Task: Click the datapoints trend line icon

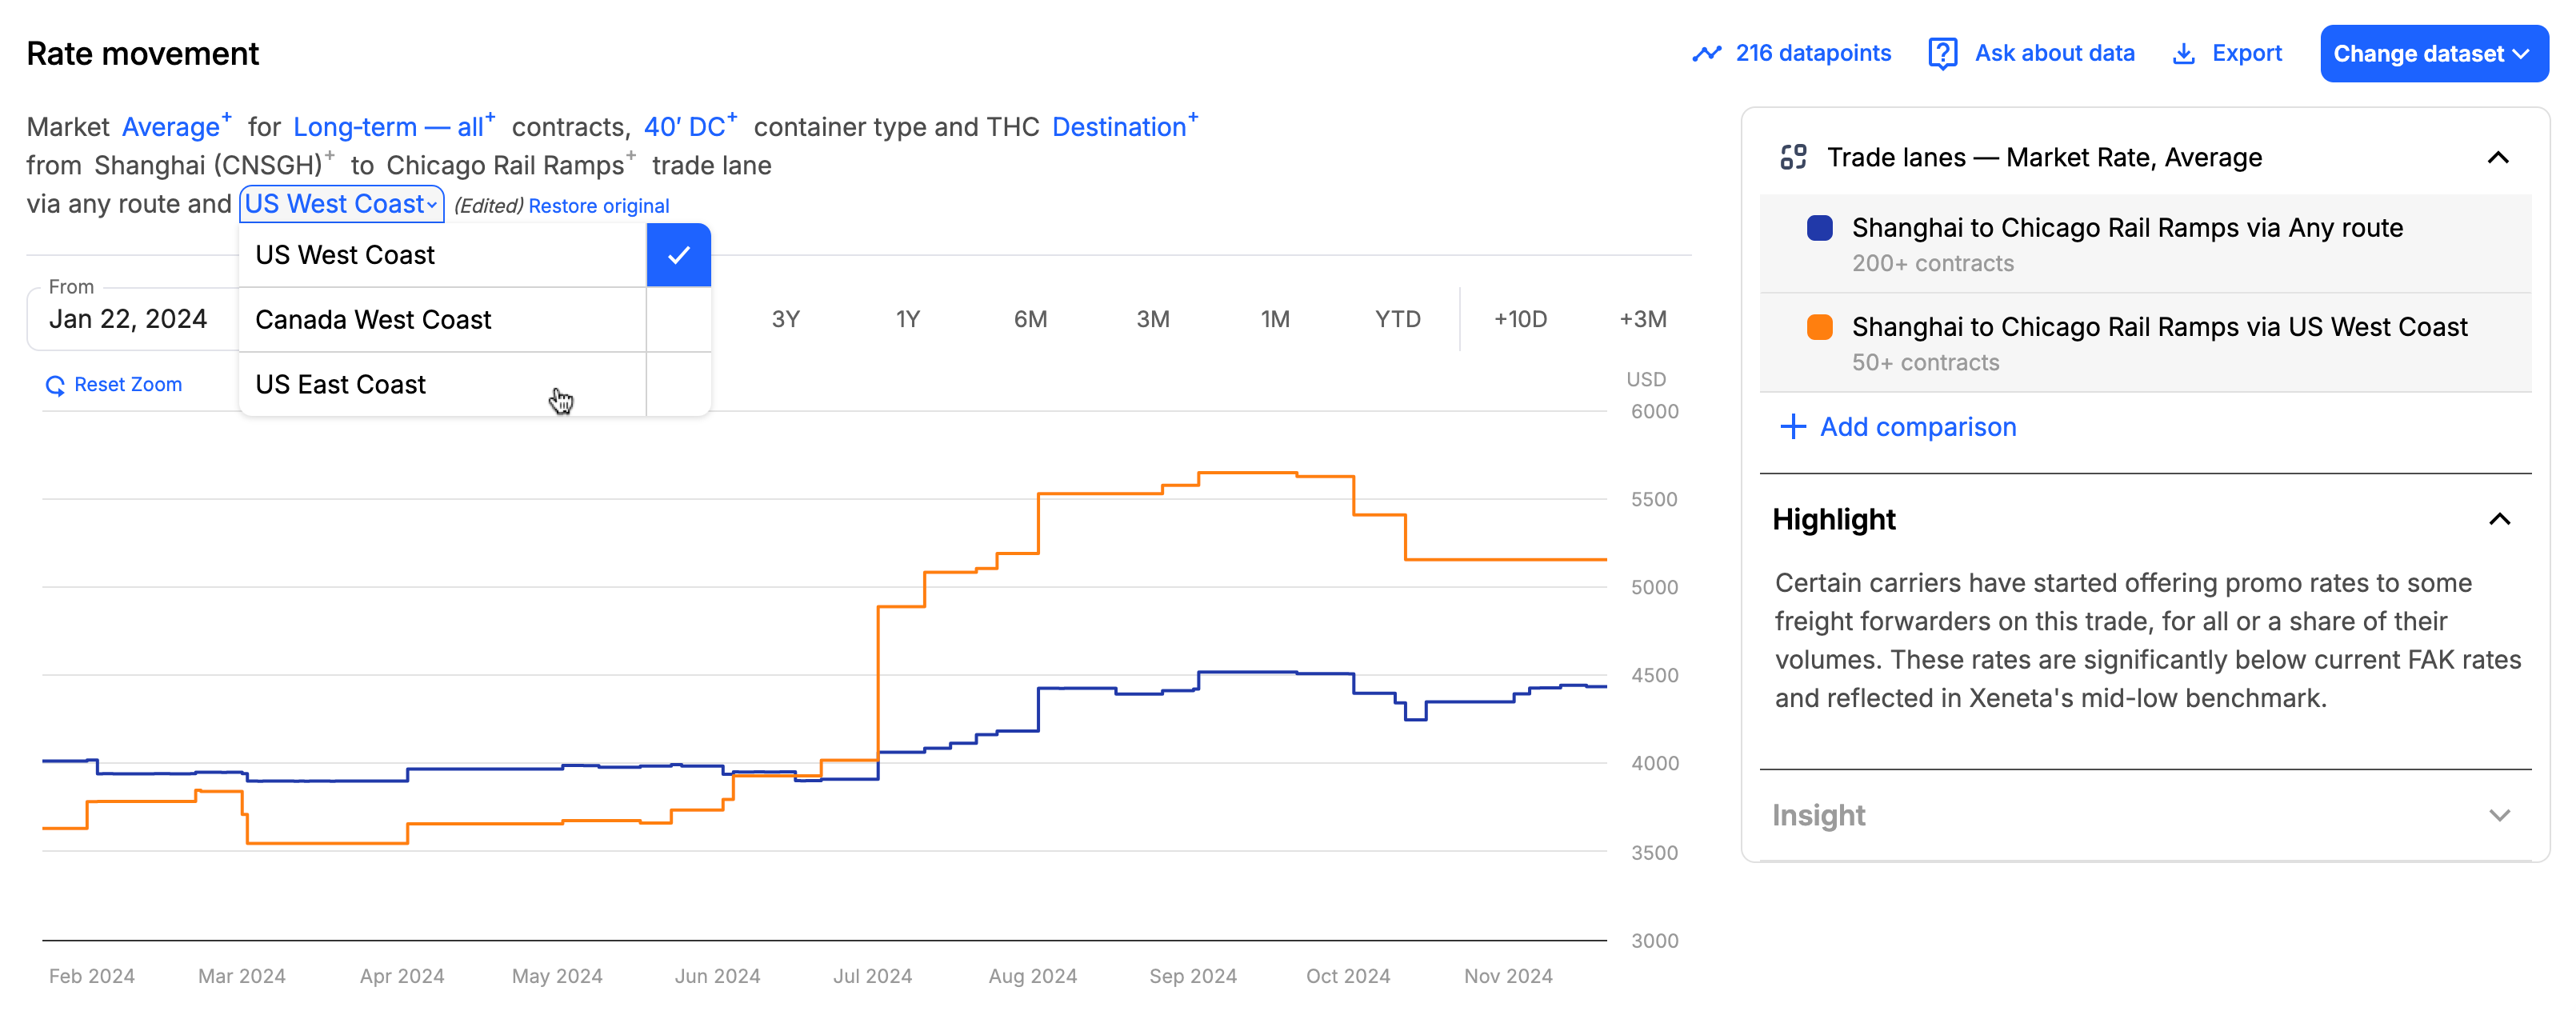Action: [x=1706, y=54]
